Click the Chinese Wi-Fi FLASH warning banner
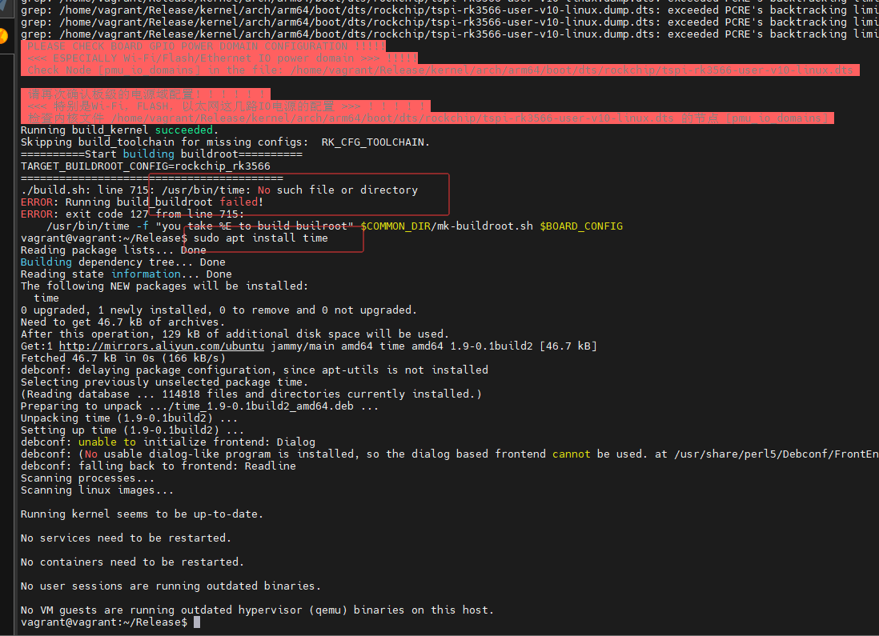 [224, 105]
